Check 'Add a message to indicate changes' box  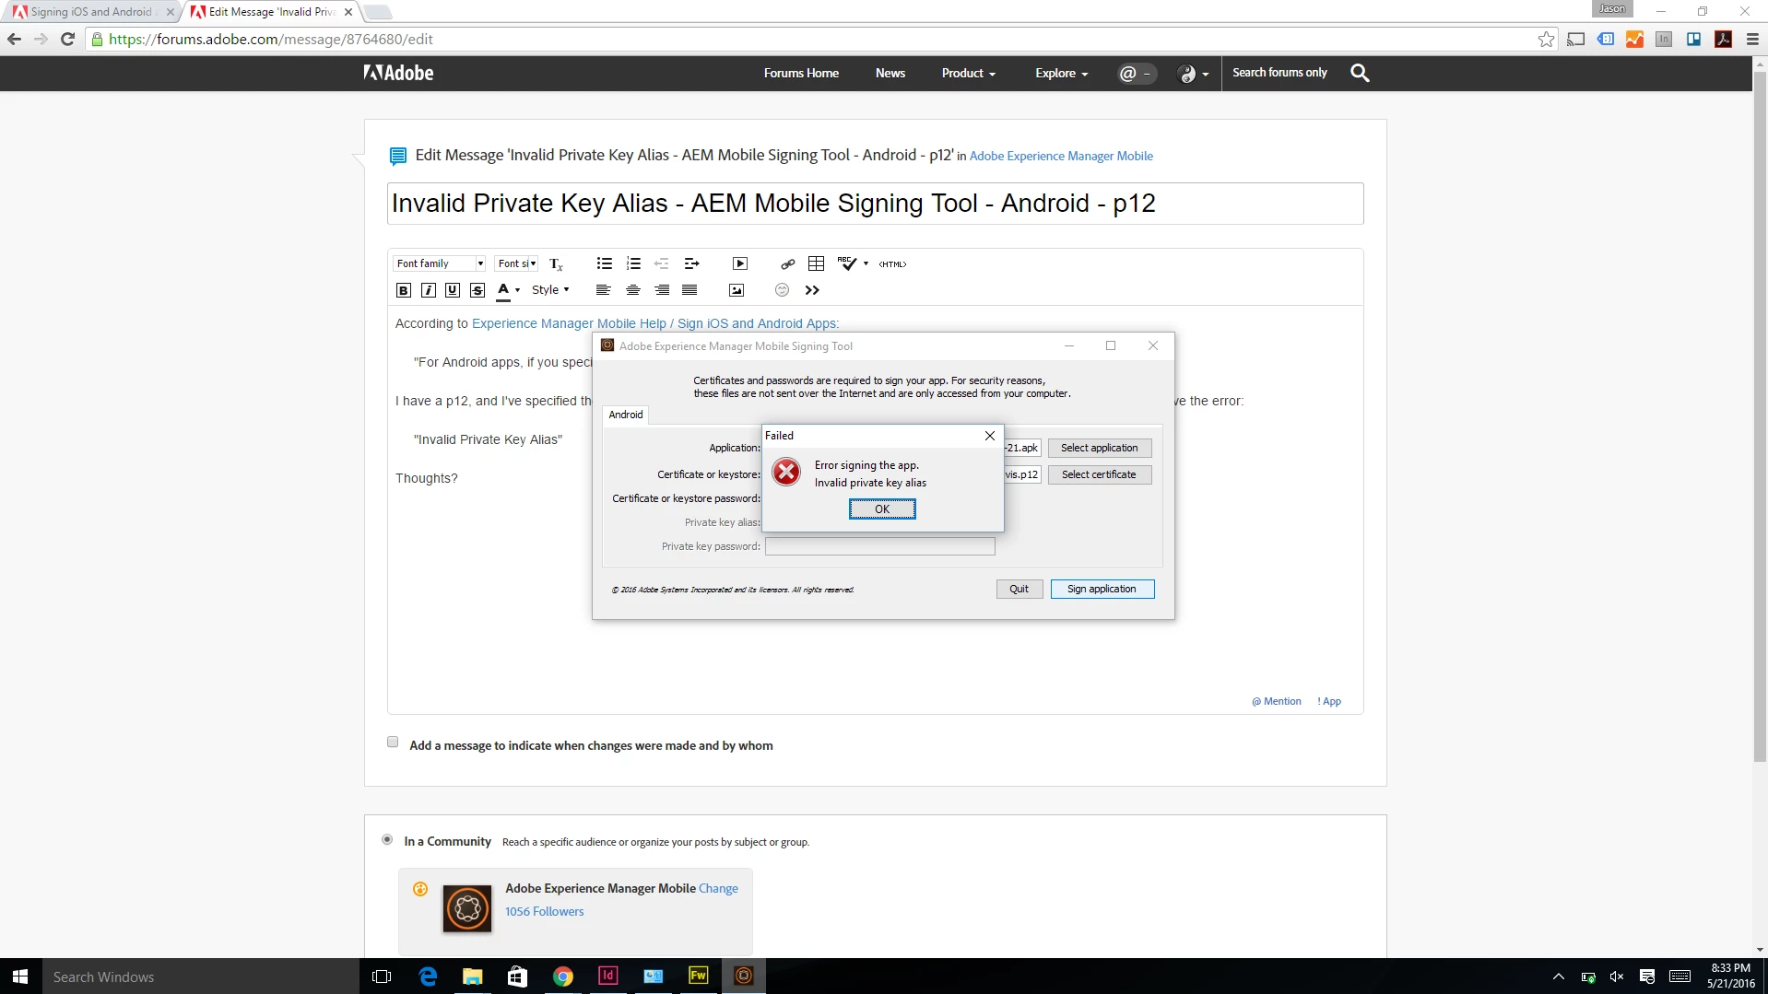coord(393,742)
